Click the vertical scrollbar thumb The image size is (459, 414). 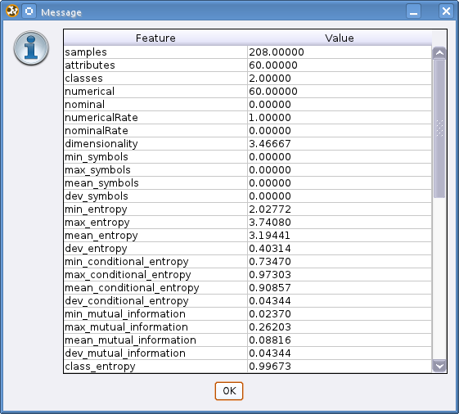pos(439,128)
